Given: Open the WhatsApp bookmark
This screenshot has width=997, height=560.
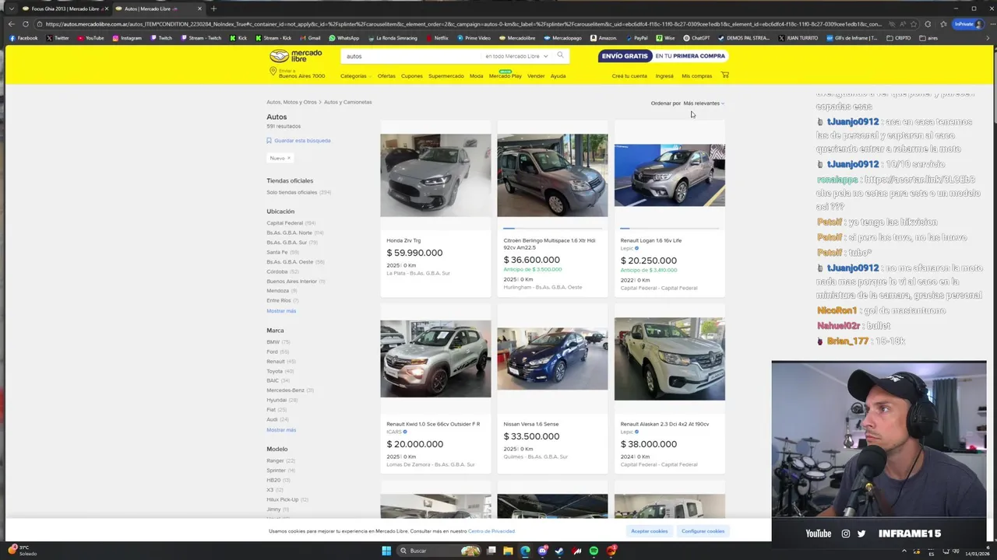Looking at the screenshot, I should tap(344, 37).
